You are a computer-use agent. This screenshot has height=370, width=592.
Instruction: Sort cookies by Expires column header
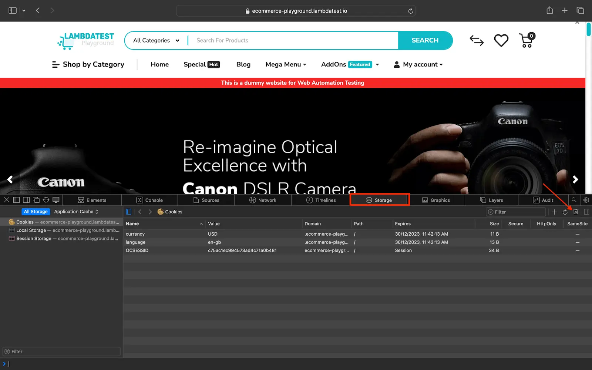[x=433, y=224]
